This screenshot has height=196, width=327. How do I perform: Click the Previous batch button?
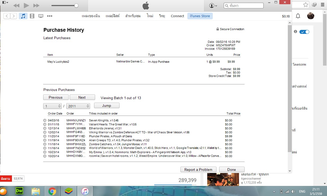point(56,97)
